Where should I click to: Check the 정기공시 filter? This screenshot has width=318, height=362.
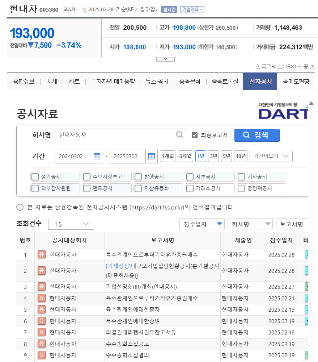[x=35, y=177]
